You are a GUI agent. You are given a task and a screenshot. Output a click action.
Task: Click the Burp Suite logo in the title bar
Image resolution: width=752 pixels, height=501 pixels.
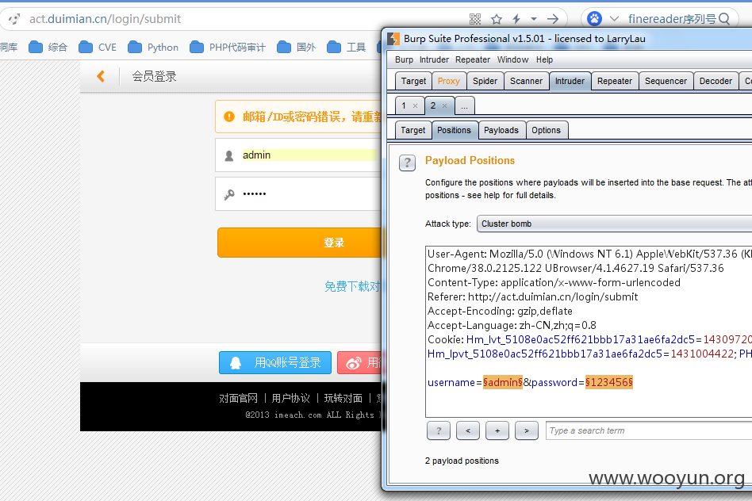(x=393, y=39)
